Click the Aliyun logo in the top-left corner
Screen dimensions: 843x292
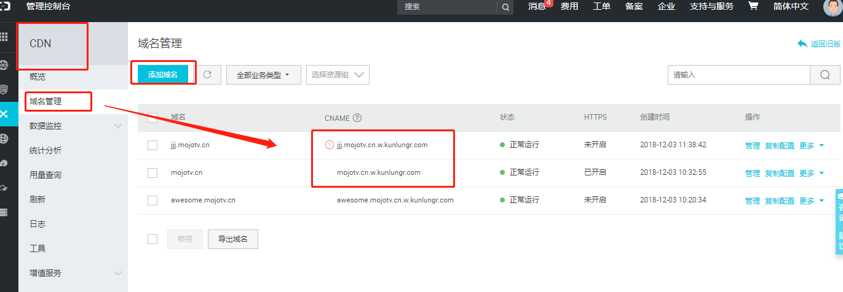tap(4, 7)
